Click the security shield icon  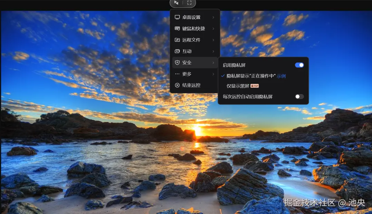point(177,62)
